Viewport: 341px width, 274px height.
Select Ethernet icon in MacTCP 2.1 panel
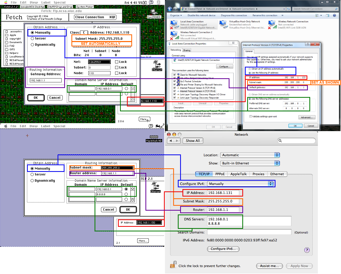[155, 187]
